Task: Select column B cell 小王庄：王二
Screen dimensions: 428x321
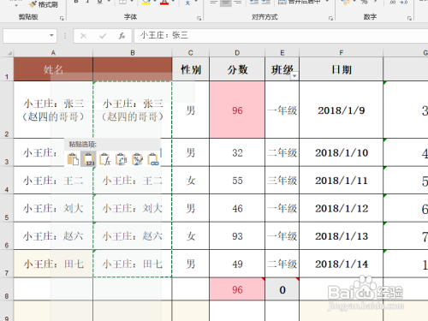Action: tap(133, 181)
